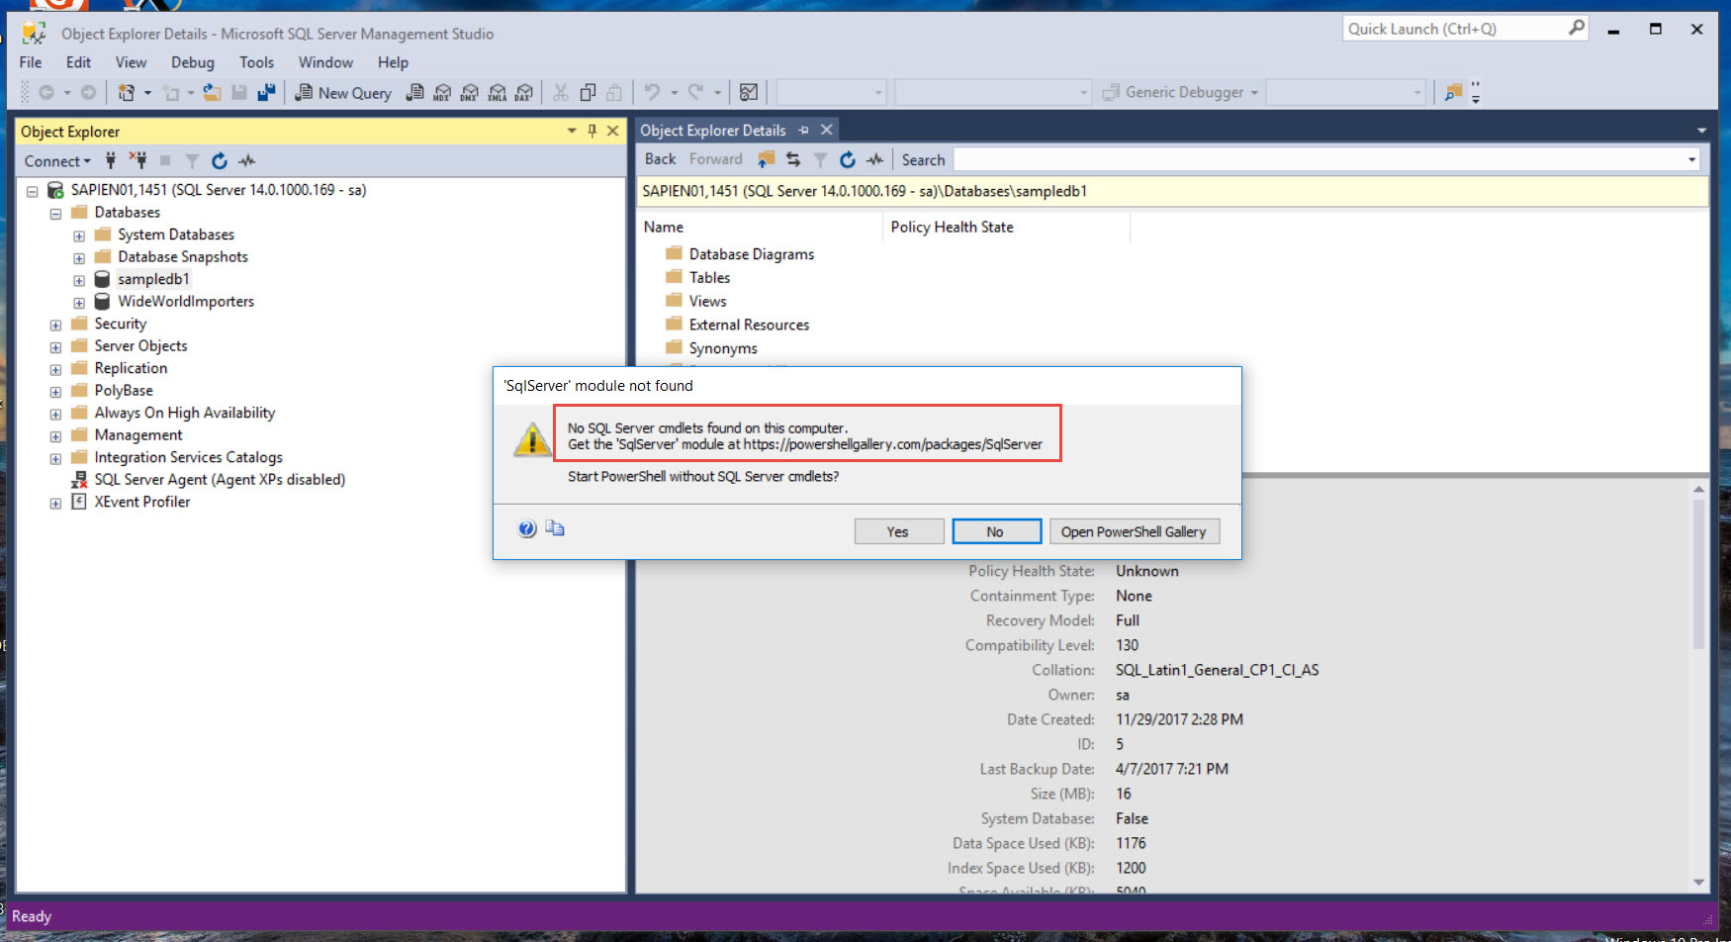Select Integration Services Catalogs in tree
This screenshot has height=942, width=1731.
tap(188, 457)
